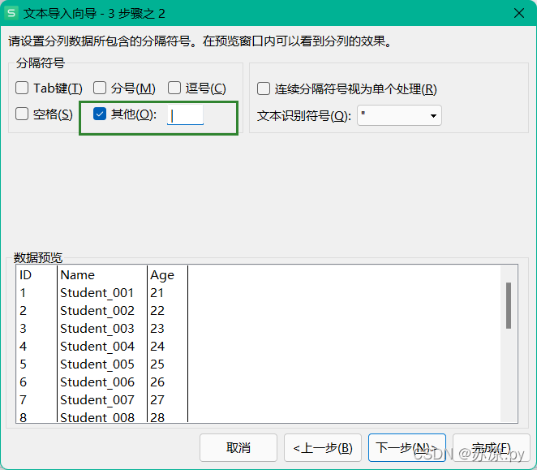The height and width of the screenshot is (470, 537).
Task: Click the 完成(F) button
Action: coord(491,448)
